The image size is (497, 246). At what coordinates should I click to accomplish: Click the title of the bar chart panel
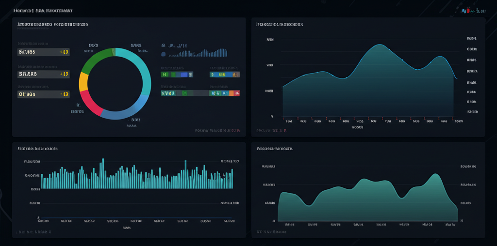tap(37, 149)
